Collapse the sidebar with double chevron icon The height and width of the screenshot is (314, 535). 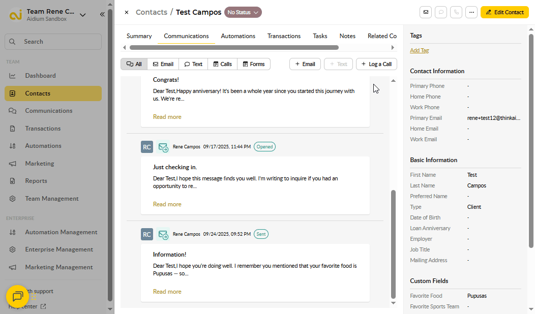102,15
